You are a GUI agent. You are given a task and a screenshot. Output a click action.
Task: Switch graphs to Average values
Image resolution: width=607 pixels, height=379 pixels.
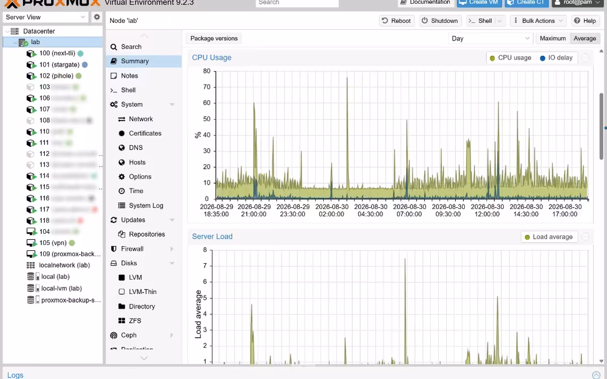click(x=585, y=38)
